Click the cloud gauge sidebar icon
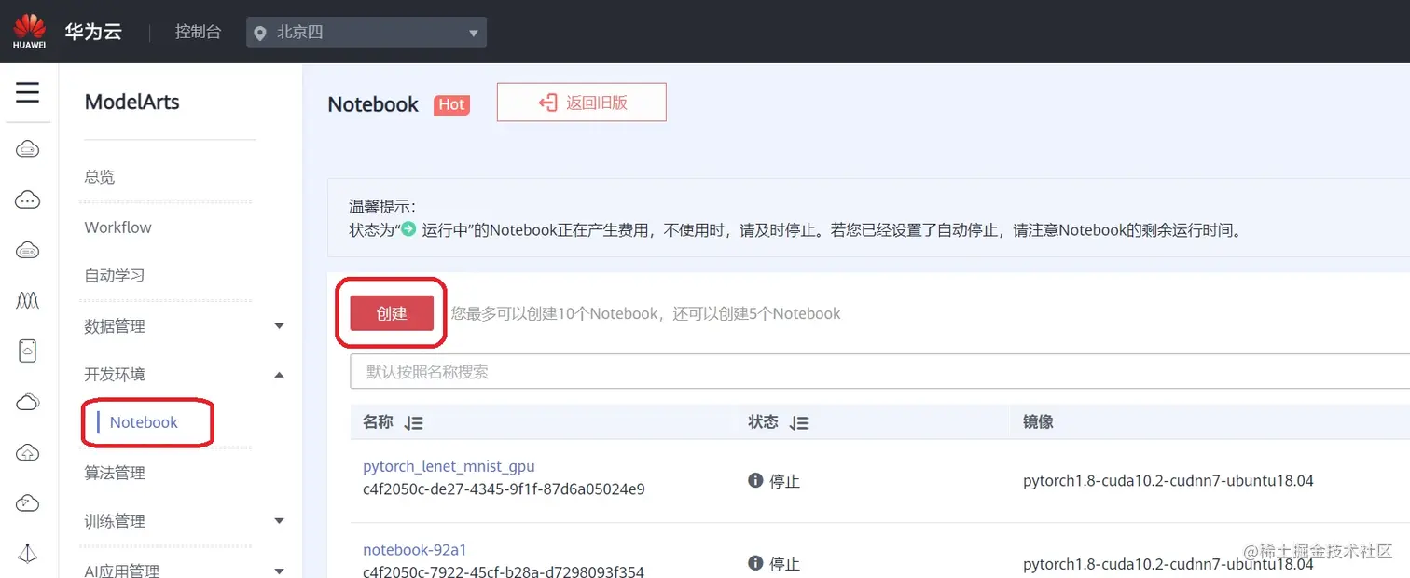Screen dimensions: 1410x578 click(x=28, y=502)
